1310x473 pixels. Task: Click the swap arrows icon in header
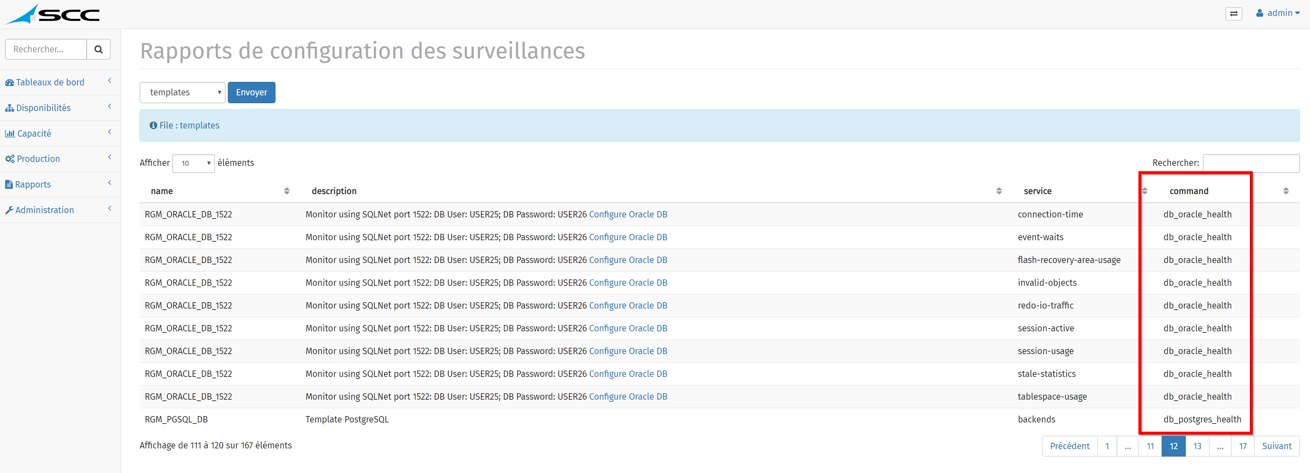(x=1234, y=14)
